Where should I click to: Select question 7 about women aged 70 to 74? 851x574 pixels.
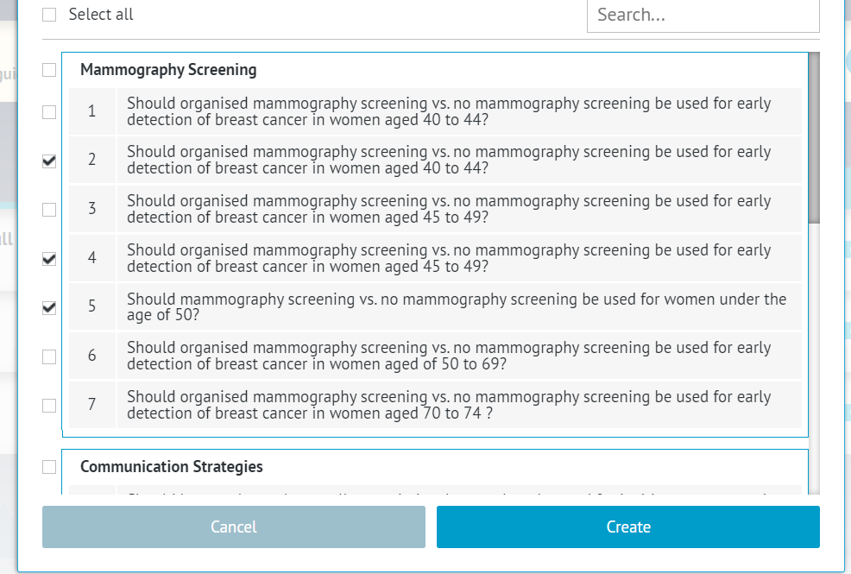tap(449, 405)
